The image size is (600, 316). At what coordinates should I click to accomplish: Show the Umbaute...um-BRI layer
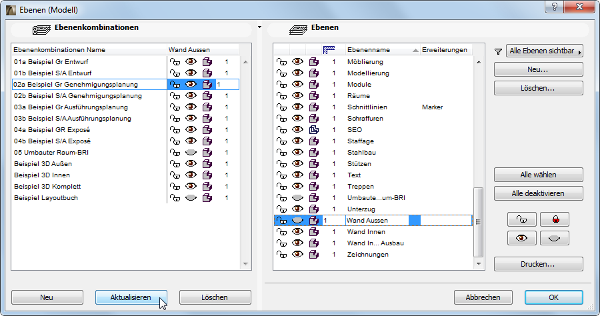pyautogui.click(x=298, y=198)
